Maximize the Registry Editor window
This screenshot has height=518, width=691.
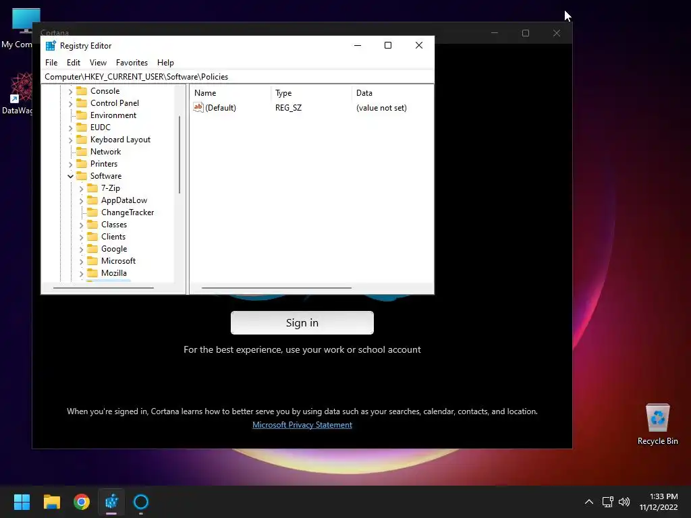tap(388, 45)
